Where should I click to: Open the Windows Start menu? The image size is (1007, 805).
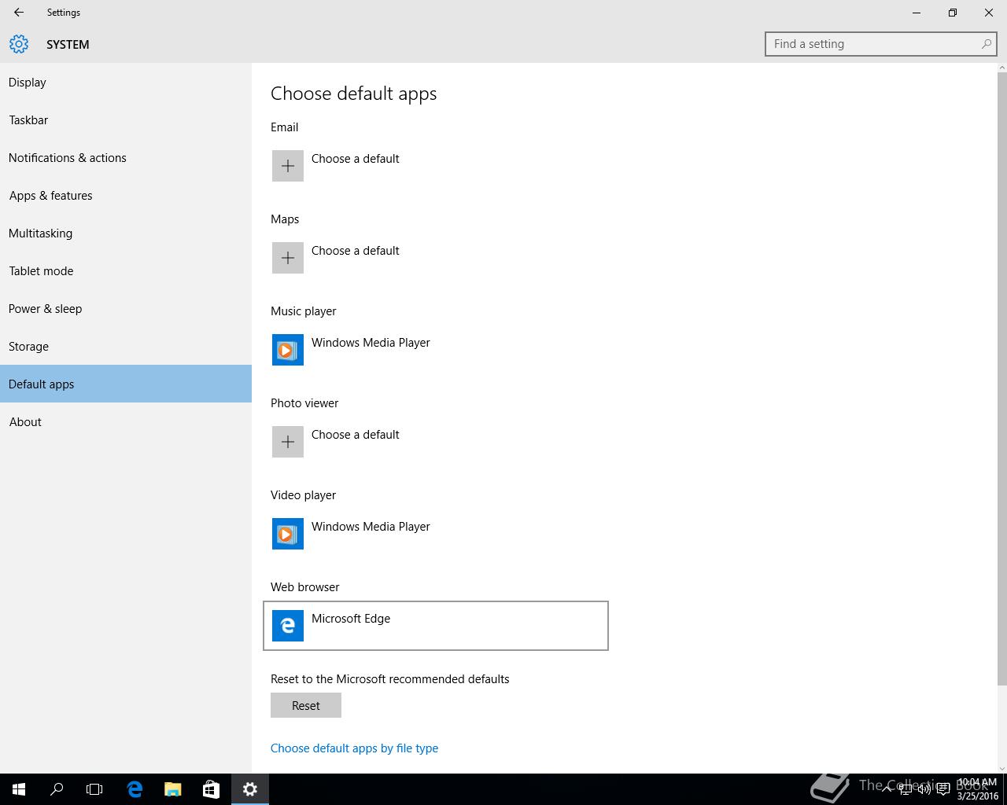[19, 789]
